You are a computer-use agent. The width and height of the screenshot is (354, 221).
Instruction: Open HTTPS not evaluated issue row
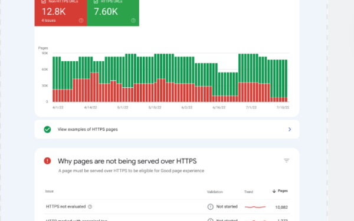[x=167, y=207]
